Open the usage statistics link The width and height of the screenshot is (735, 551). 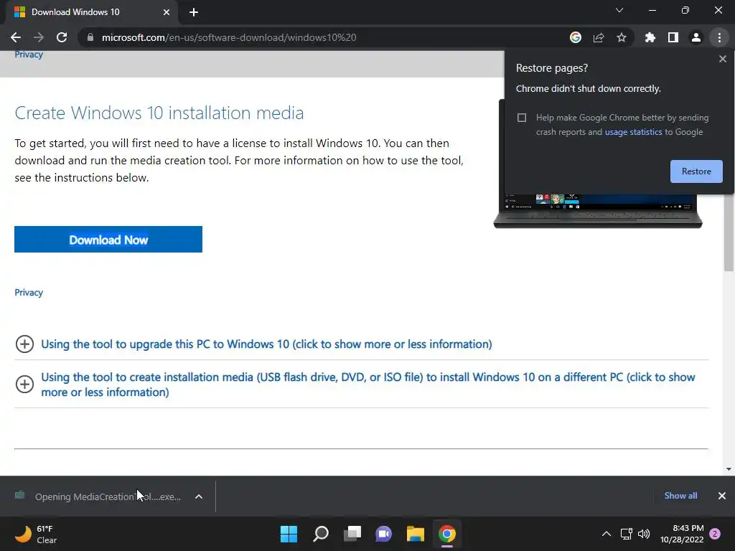(633, 132)
